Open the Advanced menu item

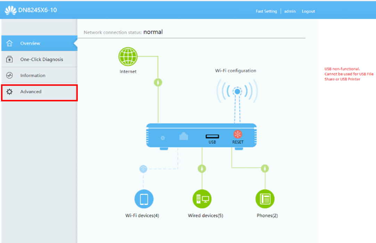(x=31, y=92)
